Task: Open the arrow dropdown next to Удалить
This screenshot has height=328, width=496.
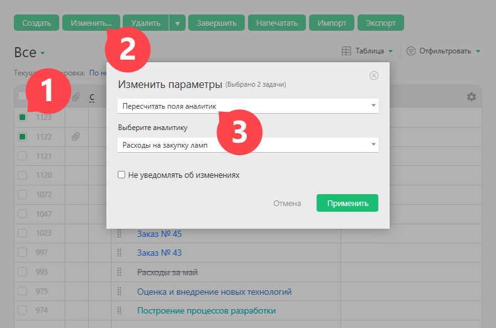Action: tap(177, 23)
